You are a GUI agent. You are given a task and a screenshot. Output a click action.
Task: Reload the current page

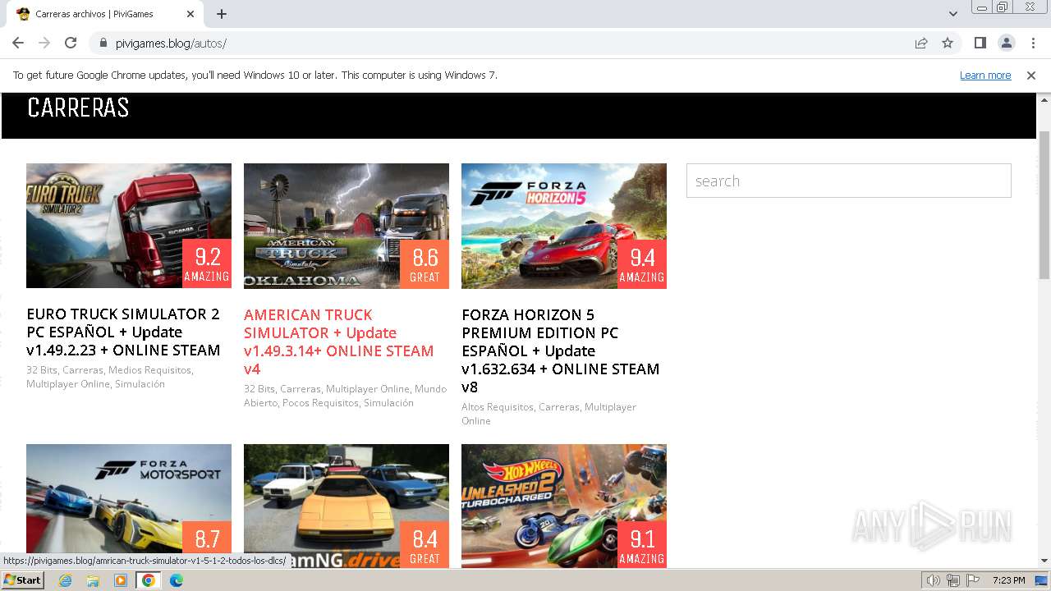point(71,43)
